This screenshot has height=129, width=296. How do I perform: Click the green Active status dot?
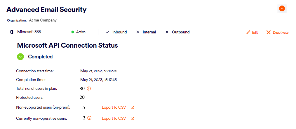point(73,32)
